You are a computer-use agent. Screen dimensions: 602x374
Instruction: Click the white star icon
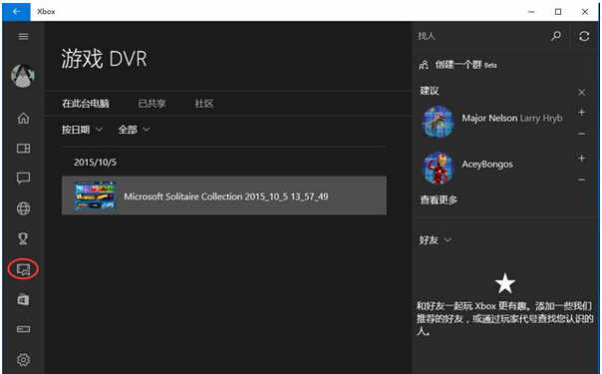pos(505,283)
